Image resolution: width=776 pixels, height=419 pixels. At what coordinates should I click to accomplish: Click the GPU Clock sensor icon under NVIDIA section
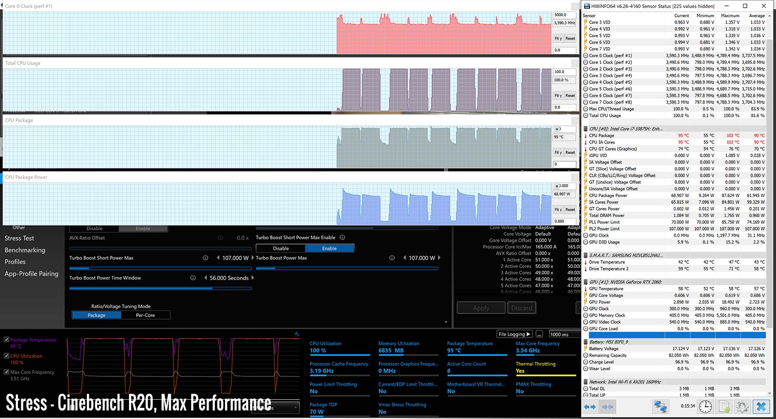[586, 309]
